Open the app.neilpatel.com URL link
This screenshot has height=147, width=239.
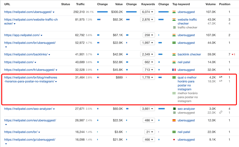point(22,35)
